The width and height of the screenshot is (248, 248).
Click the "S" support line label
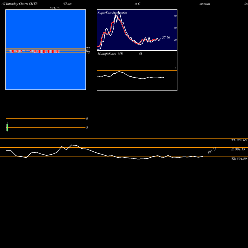point(87,128)
